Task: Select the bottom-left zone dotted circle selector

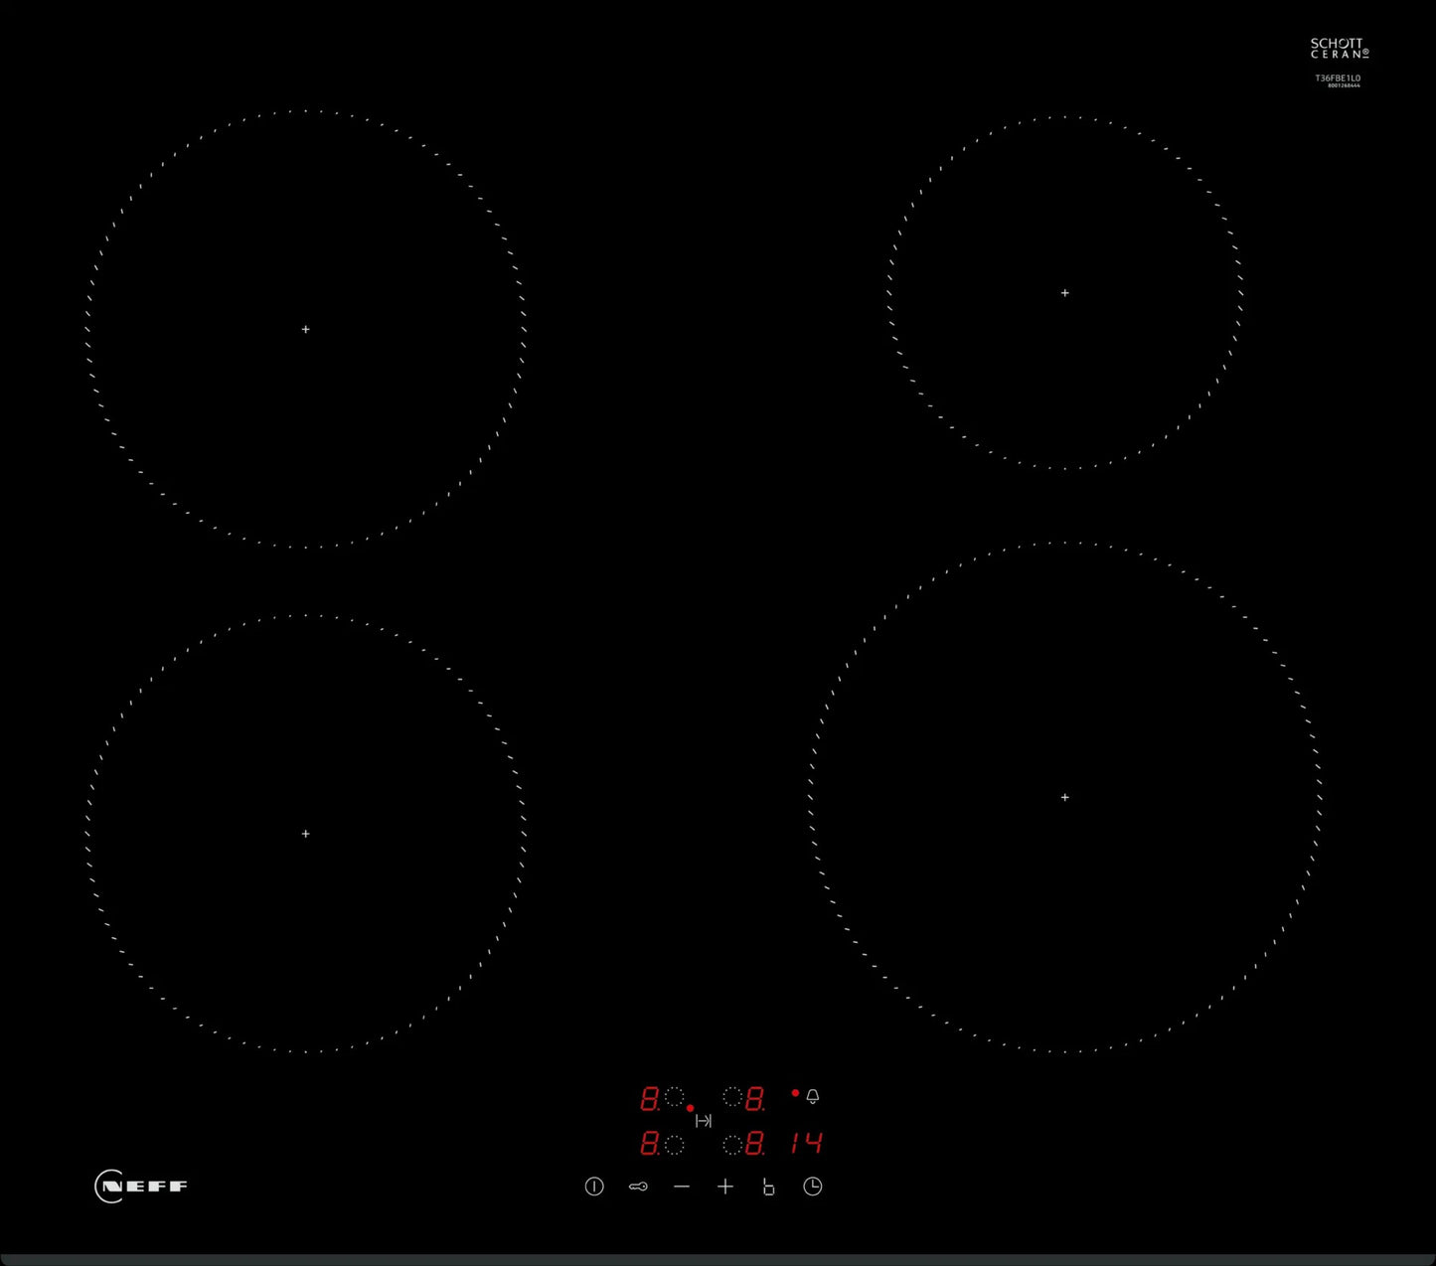Action: (675, 1145)
